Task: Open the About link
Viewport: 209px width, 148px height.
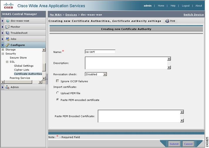Action: pos(198,6)
